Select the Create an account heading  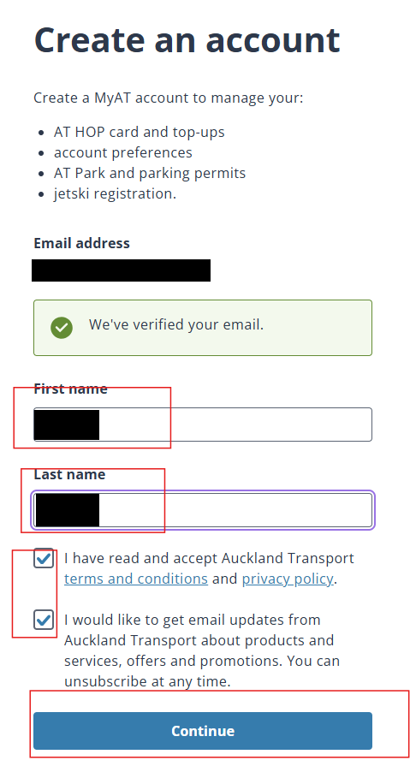point(187,39)
